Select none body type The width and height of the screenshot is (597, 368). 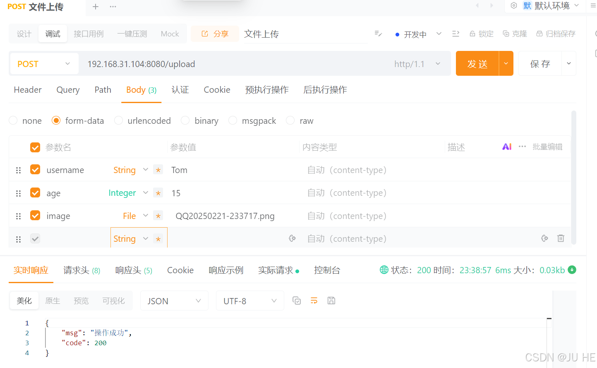click(13, 120)
